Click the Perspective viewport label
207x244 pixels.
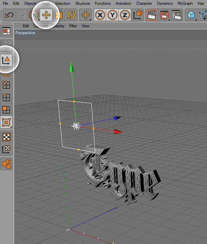25,33
